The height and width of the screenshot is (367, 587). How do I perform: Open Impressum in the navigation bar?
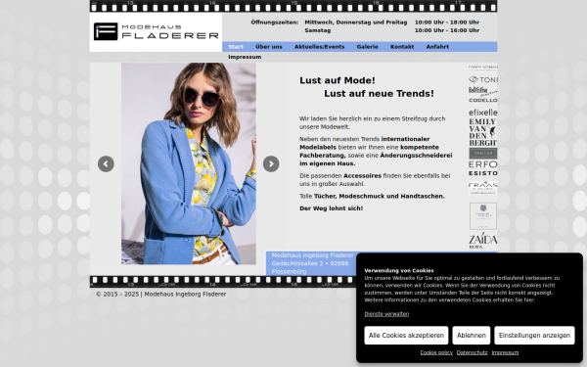tap(245, 57)
